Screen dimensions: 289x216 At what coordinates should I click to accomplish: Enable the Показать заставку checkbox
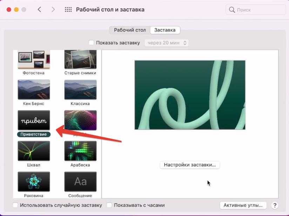[92, 43]
